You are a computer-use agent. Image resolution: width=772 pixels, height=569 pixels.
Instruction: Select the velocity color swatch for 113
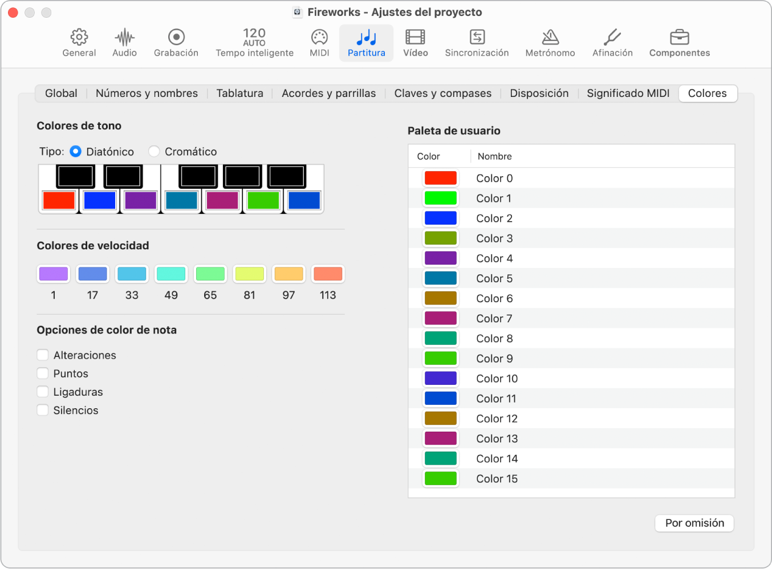click(328, 274)
